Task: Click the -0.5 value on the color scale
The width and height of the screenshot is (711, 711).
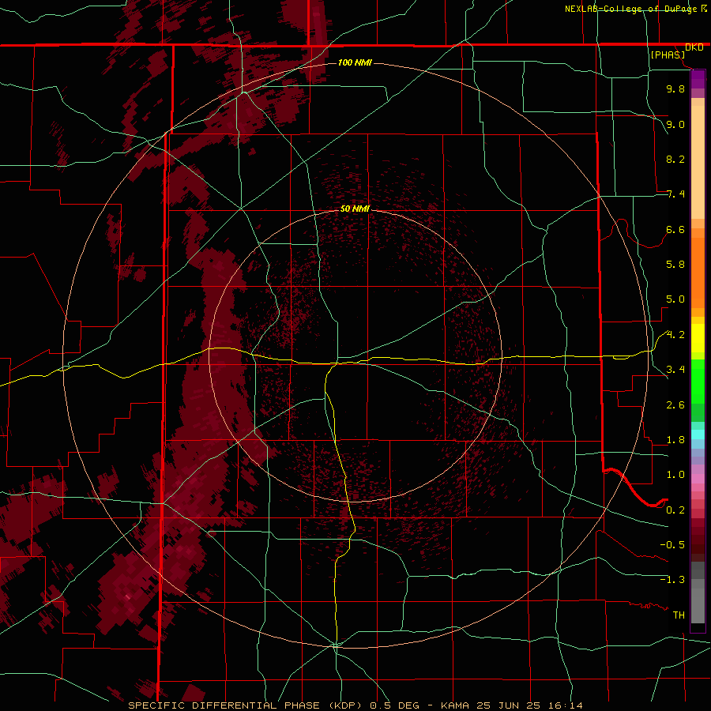Action: pyautogui.click(x=672, y=545)
